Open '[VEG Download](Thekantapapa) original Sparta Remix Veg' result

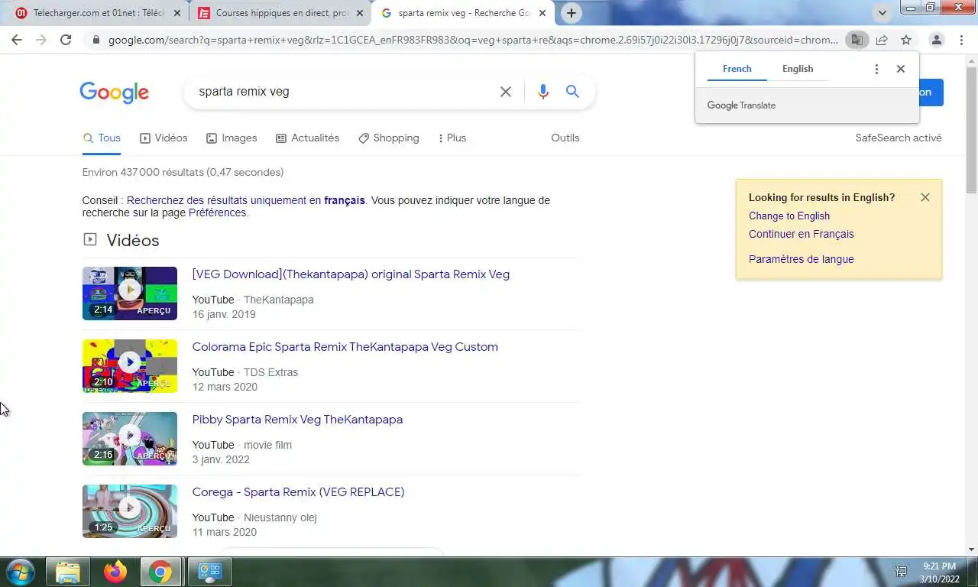[351, 274]
